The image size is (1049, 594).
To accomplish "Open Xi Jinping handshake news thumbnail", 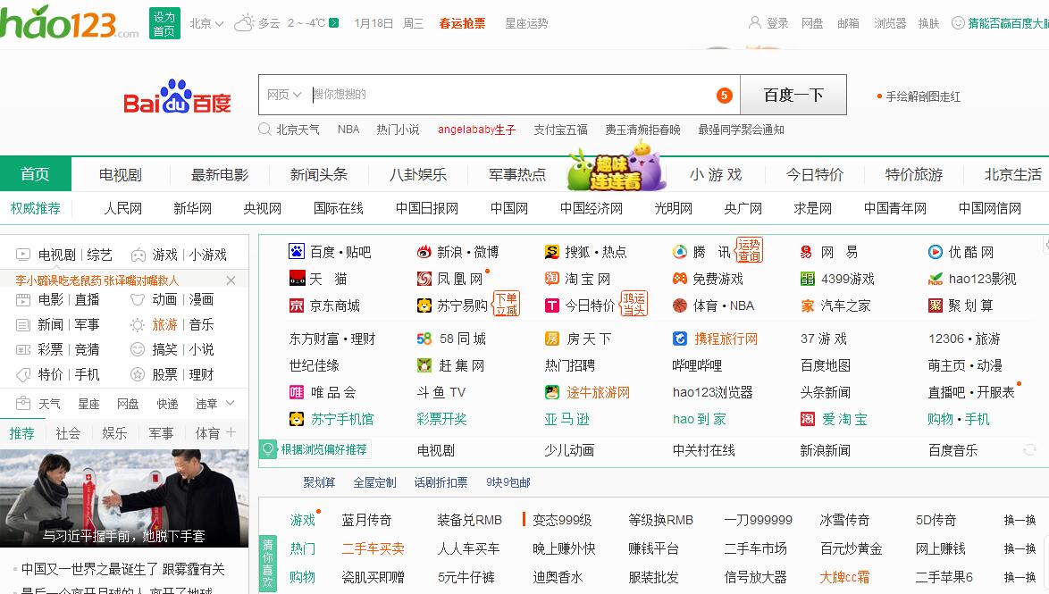I will click(x=124, y=498).
